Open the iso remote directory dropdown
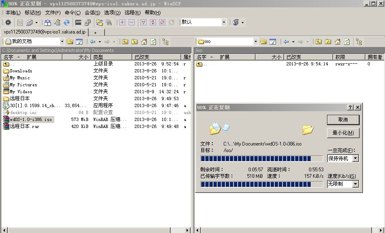Image resolution: width=385 pixels, height=233 pixels. point(256,41)
